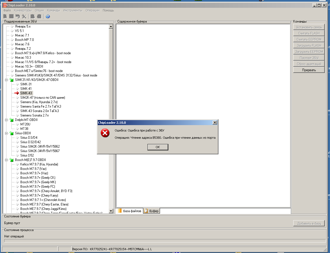Click the red error icon in dialog
This screenshot has width=330, height=253.
pos(105,133)
